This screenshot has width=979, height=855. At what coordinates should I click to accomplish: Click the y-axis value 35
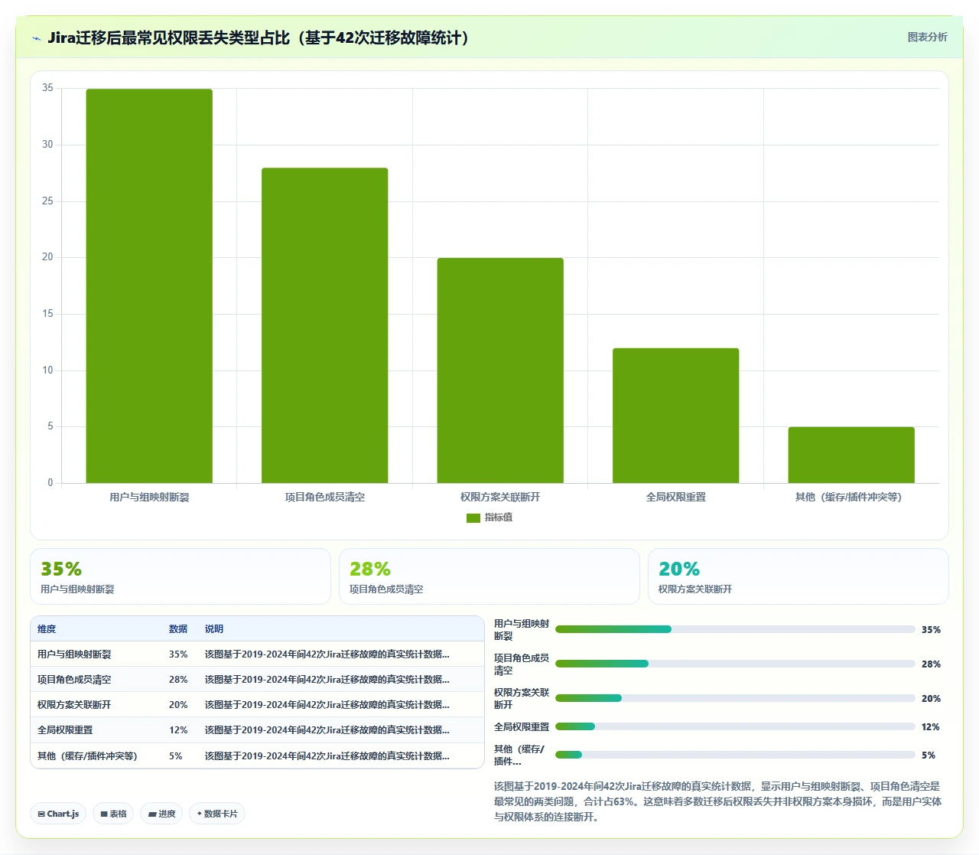tap(48, 88)
